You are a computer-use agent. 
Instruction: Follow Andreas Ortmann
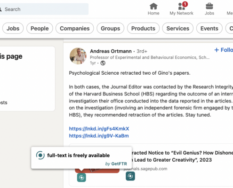tap(224, 50)
